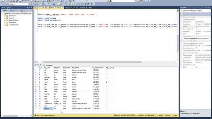Toggle Include Actual Execution Plan

(x=63, y=4)
